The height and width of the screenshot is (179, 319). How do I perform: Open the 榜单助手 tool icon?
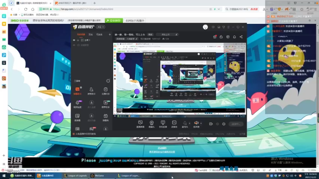pos(105,104)
